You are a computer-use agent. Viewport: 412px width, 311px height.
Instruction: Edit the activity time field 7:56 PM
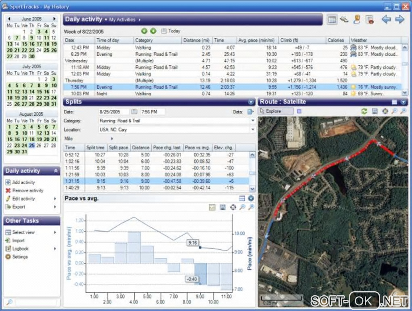click(153, 112)
